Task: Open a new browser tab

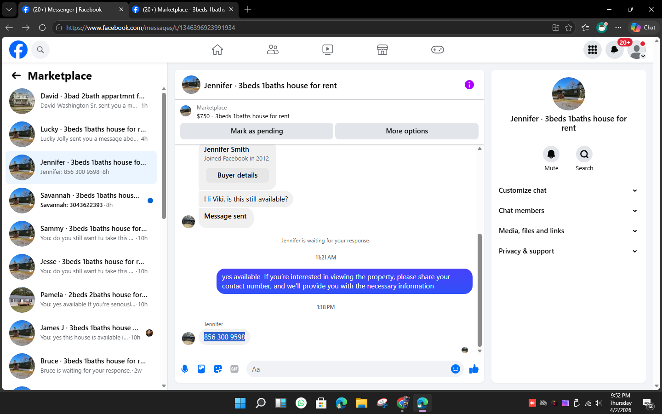Action: click(x=248, y=9)
